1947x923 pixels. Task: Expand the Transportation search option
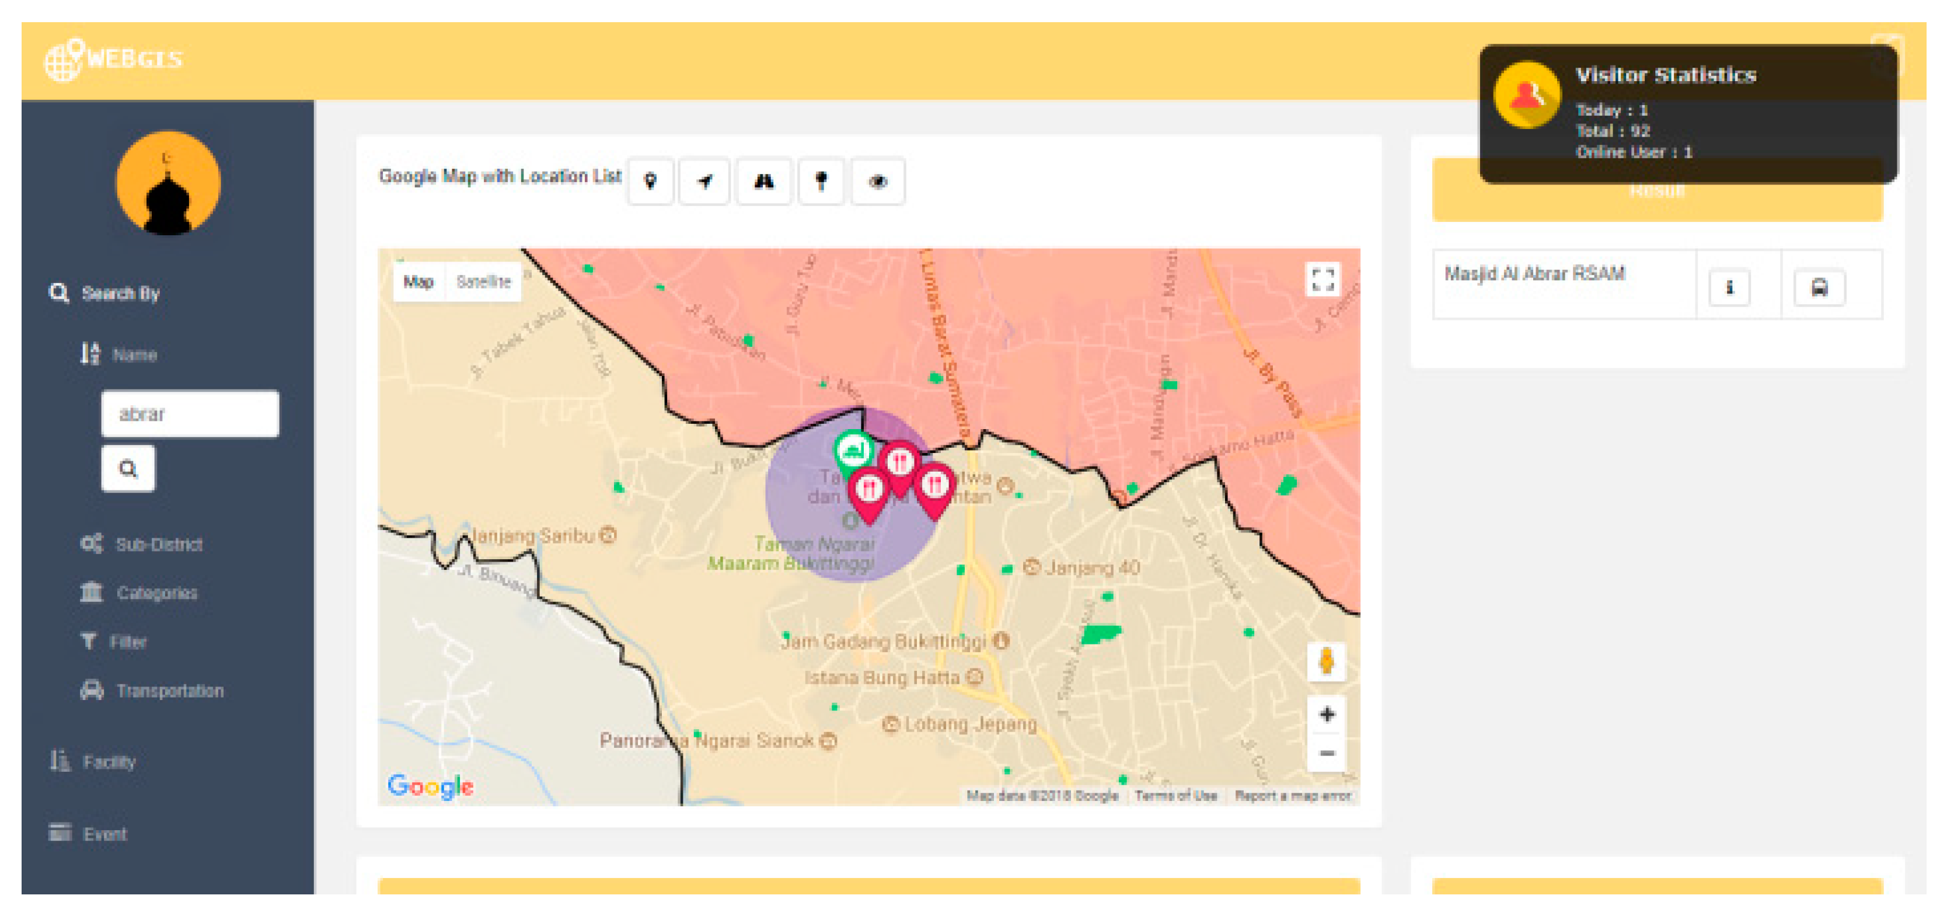point(169,691)
